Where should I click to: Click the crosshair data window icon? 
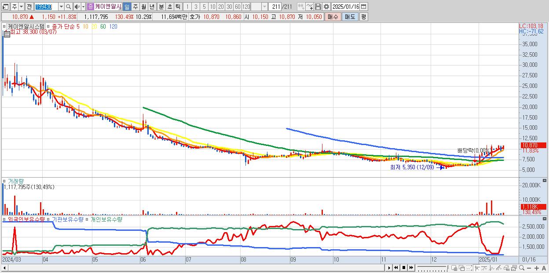click(x=454, y=268)
